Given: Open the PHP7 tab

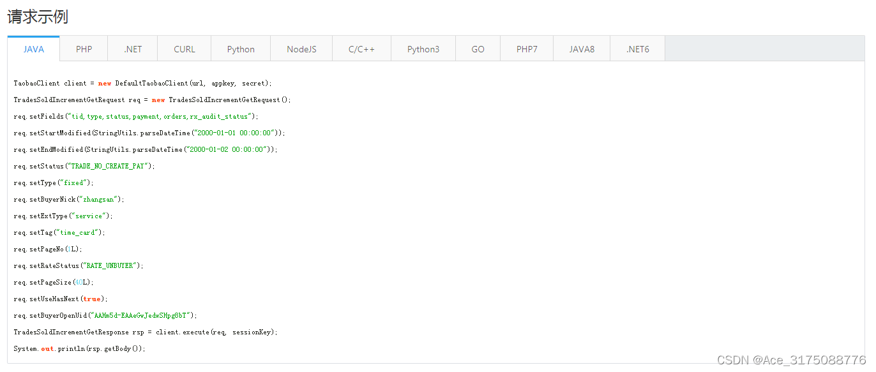Looking at the screenshot, I should [527, 49].
